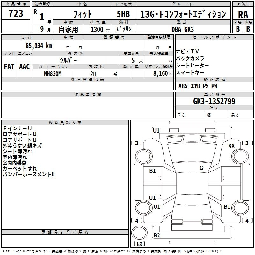Click the B1 mark near the right rear wheel
The height and width of the screenshot is (255, 255).
tap(227, 207)
